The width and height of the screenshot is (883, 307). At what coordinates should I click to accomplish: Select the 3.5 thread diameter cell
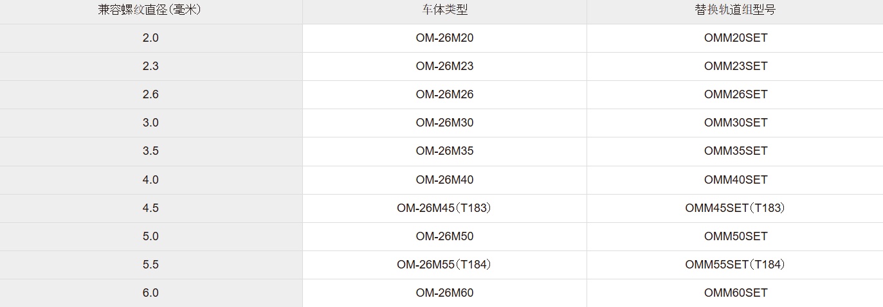150,151
